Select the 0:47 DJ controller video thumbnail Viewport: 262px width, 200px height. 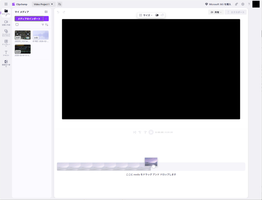click(x=23, y=35)
